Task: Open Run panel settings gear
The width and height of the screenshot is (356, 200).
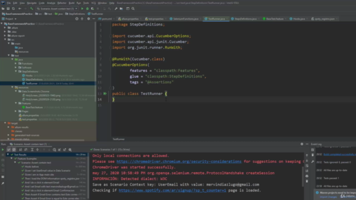Action: [301, 144]
